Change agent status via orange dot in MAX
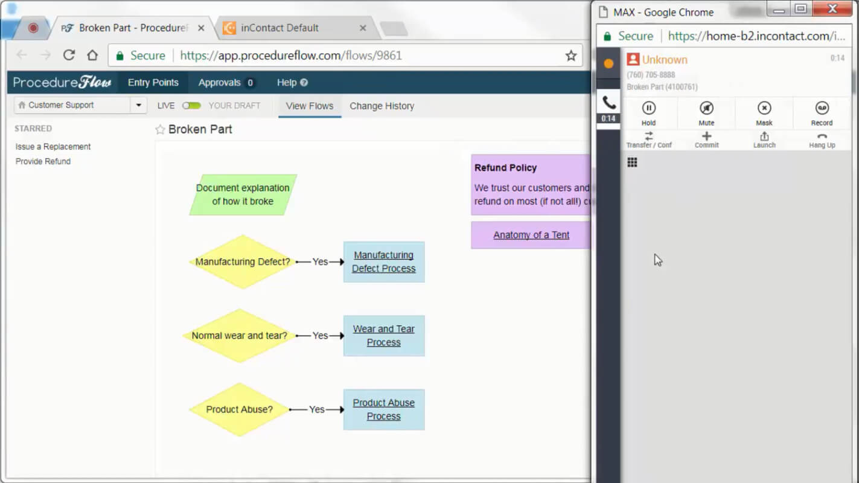 (x=608, y=63)
